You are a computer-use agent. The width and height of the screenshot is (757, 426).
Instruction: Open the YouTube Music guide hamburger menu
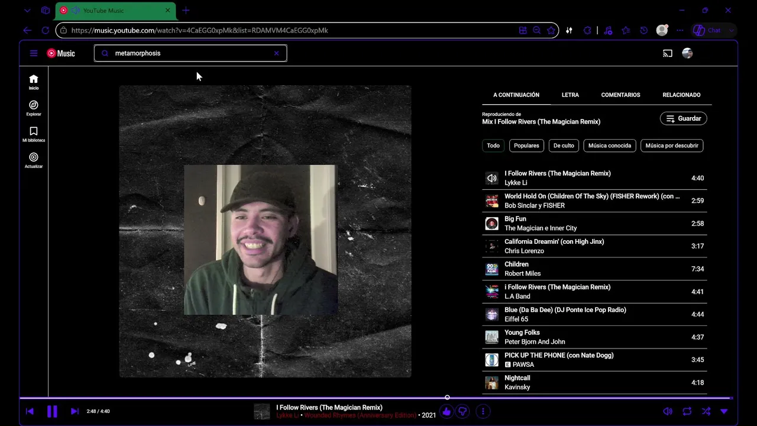34,53
